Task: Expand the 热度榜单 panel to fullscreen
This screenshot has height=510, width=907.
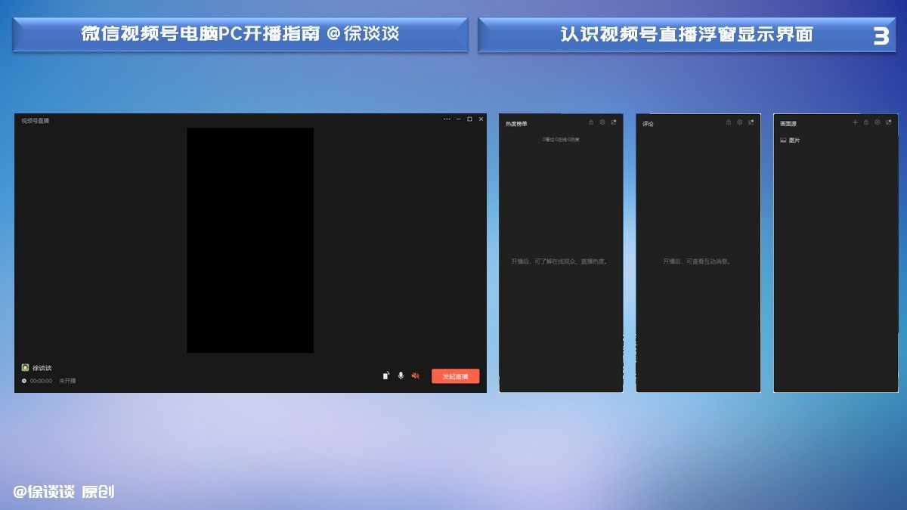Action: (x=614, y=122)
